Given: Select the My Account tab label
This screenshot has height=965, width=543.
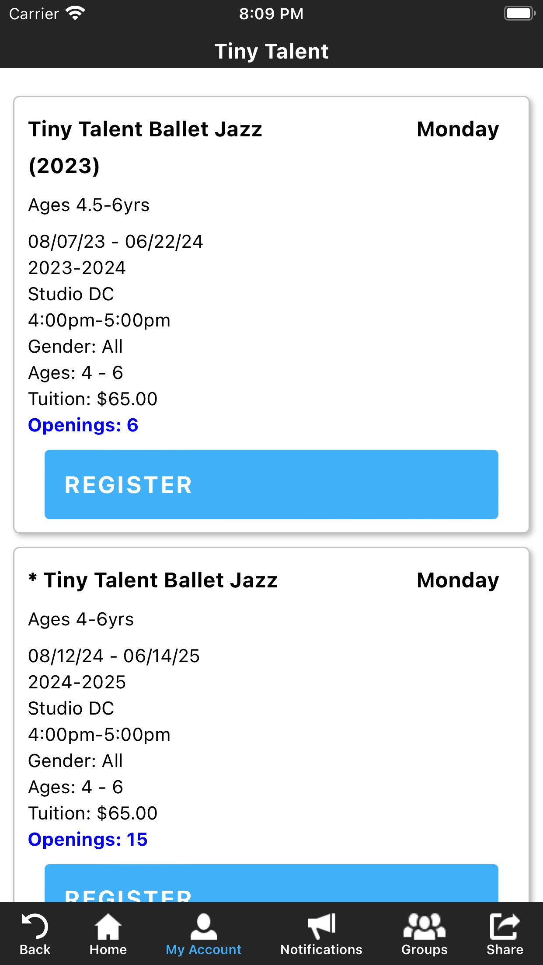Looking at the screenshot, I should click(x=203, y=950).
